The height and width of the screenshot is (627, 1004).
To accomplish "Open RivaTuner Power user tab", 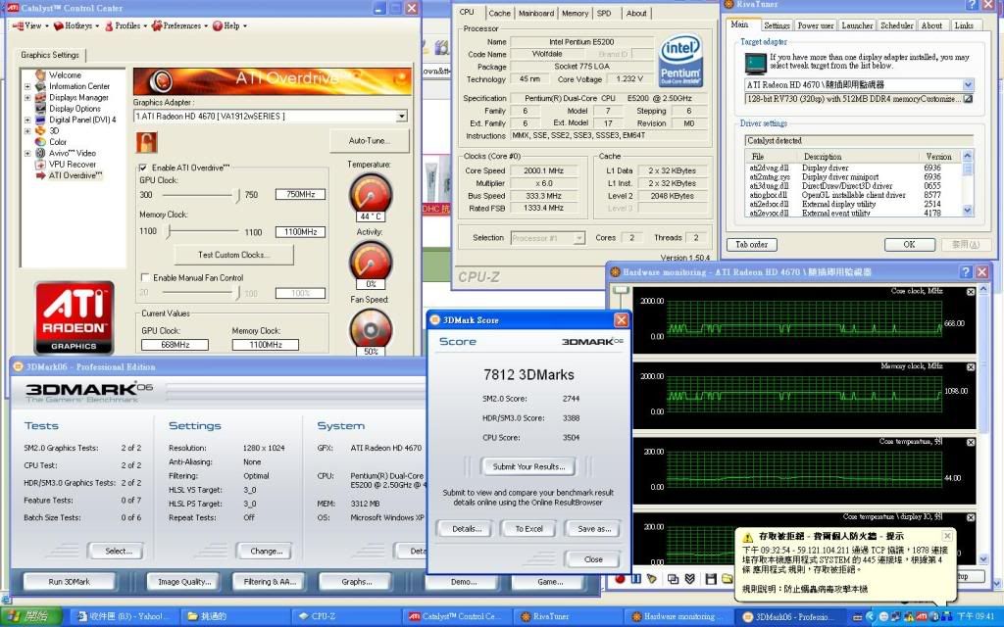I will (x=815, y=25).
